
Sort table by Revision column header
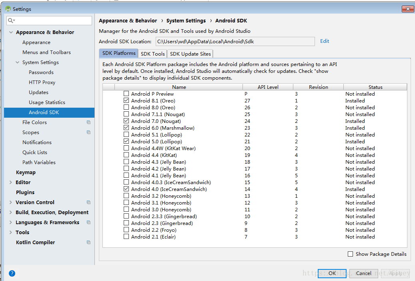point(318,87)
